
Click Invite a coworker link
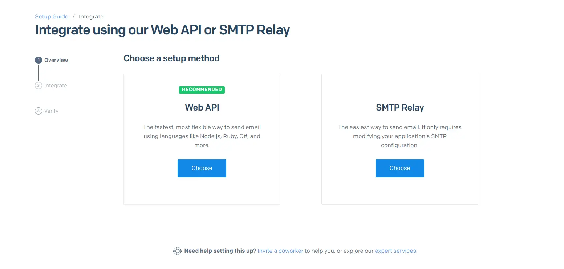(280, 251)
